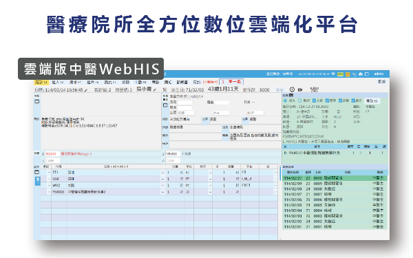Open the window icon in measurement panel
Viewport: 413px width, 258px height.
[165, 105]
